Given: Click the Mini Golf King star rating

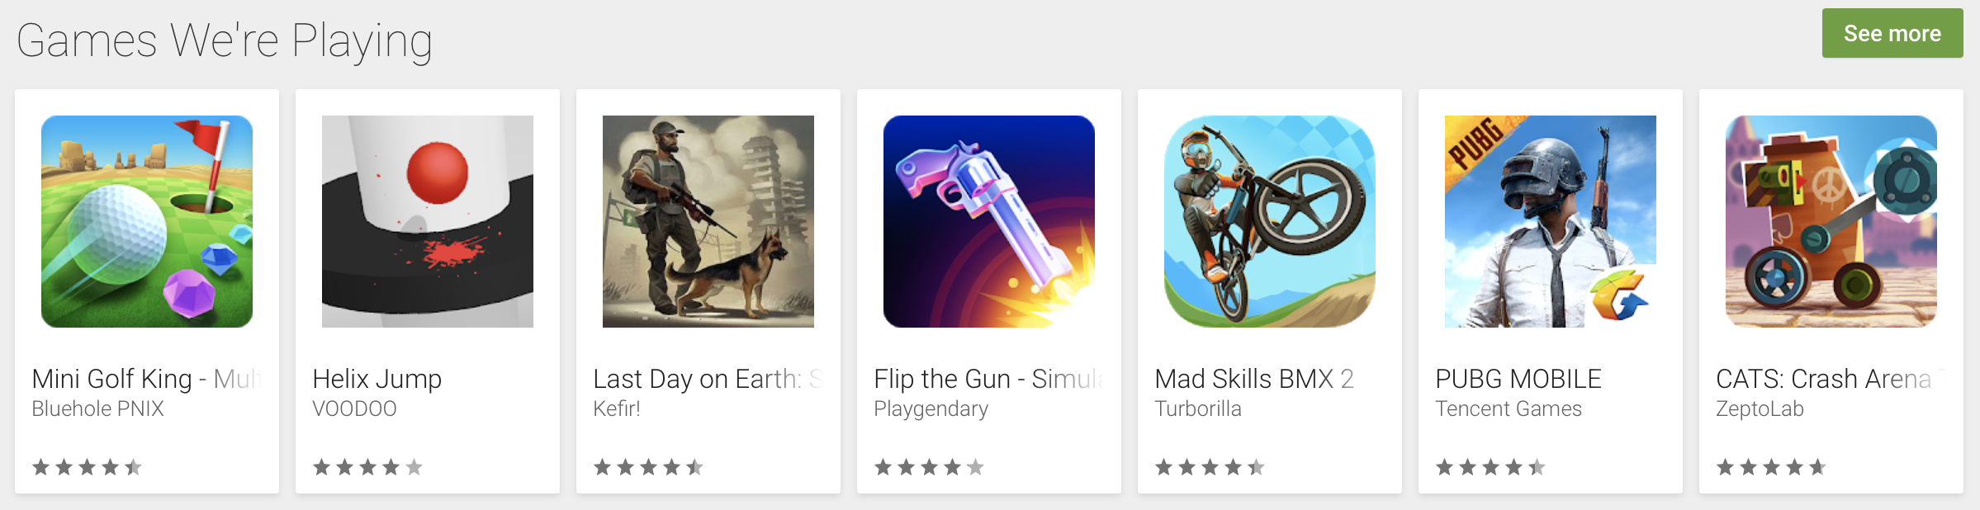Looking at the screenshot, I should pos(87,468).
